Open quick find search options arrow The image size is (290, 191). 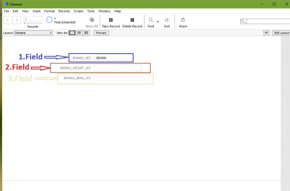pos(244,21)
